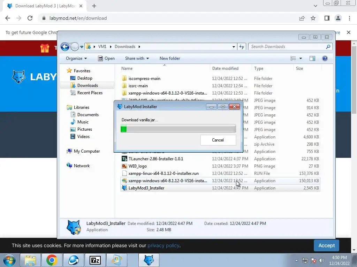The image size is (357, 267).
Task: Open the Music library
Action: click(x=79, y=122)
